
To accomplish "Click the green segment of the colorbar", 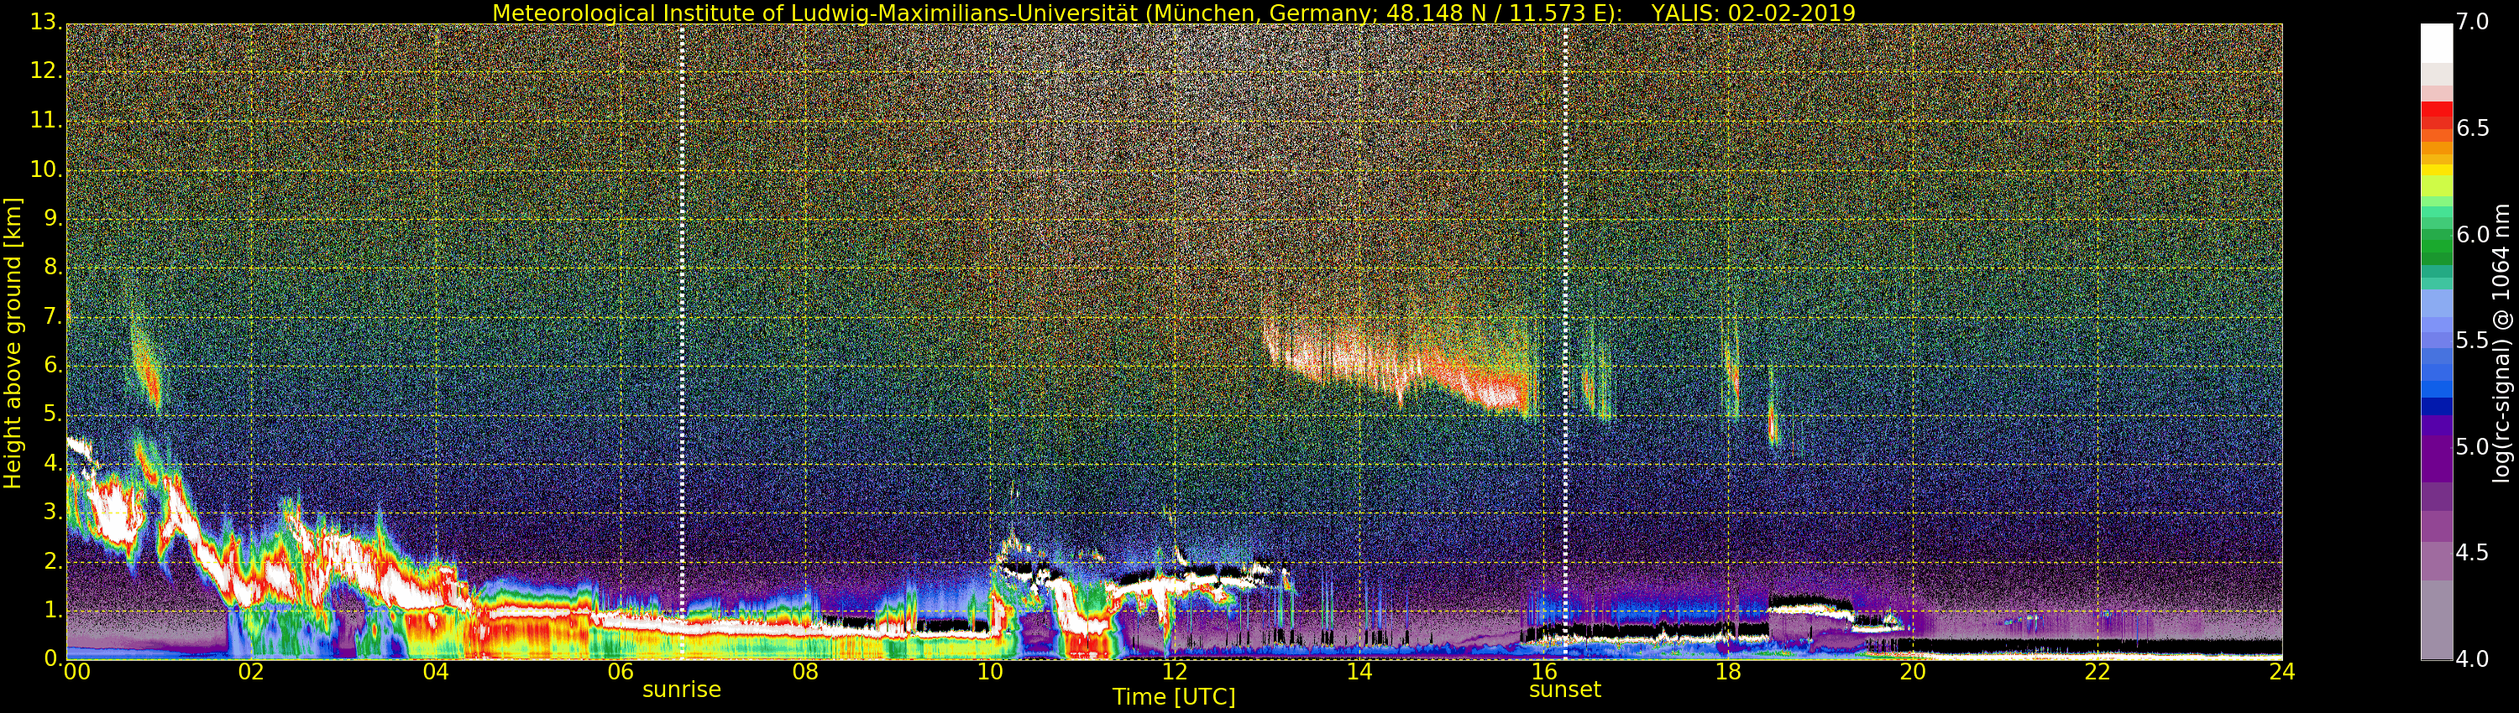I will tap(2436, 244).
